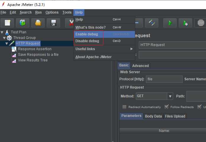Viewport: 206px width, 142px height.
Task: Select Disable debug menu entry
Action: pyautogui.click(x=104, y=41)
